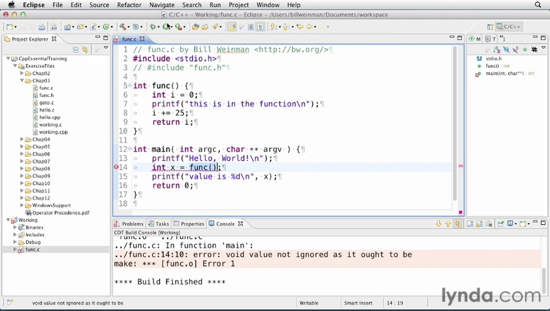The width and height of the screenshot is (550, 311).
Task: Expand the Chap02 folder
Action: tap(22, 73)
